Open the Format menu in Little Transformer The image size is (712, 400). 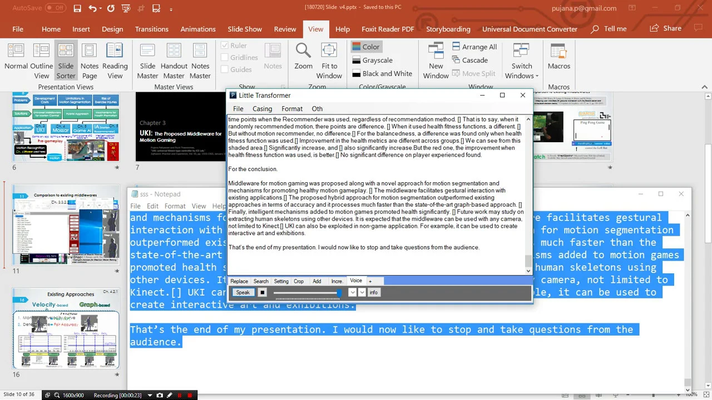292,109
